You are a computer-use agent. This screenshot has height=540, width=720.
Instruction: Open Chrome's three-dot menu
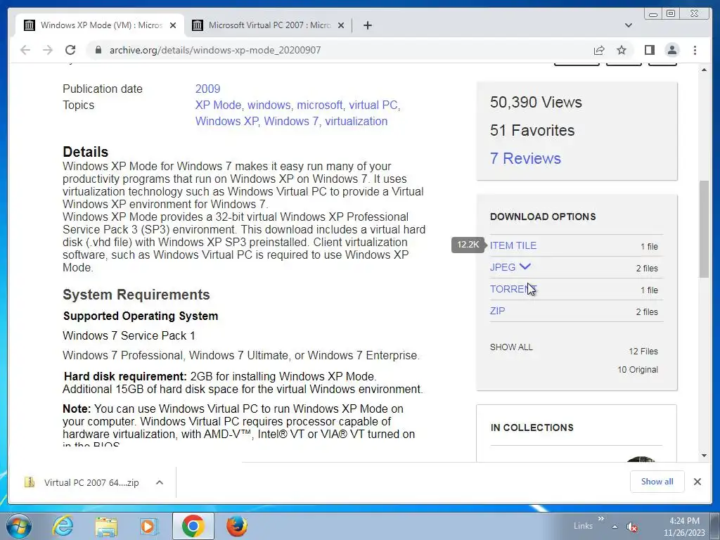click(695, 50)
